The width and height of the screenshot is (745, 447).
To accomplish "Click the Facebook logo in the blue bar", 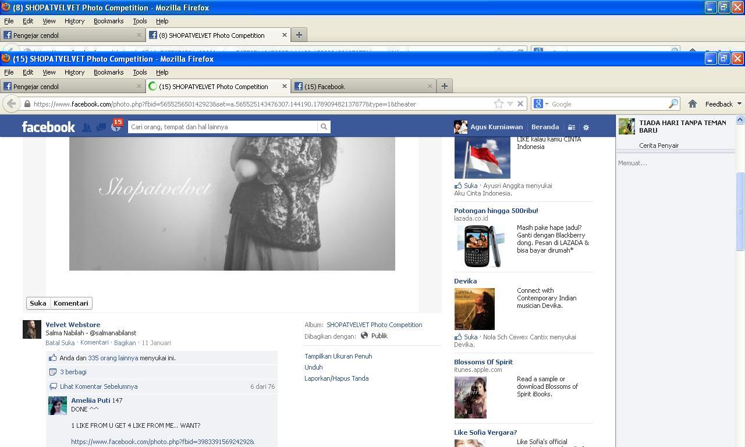I will (48, 127).
